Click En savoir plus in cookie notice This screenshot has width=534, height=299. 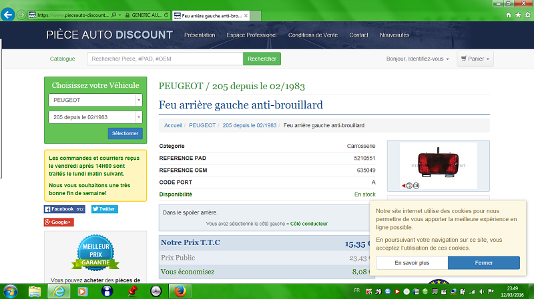click(412, 263)
